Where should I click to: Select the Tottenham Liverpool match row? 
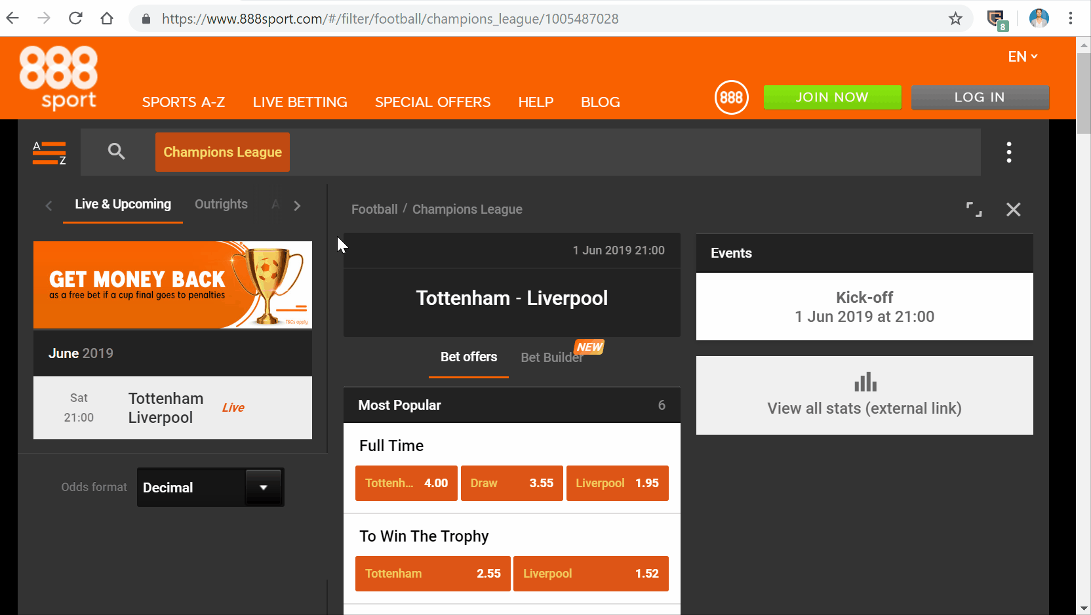pos(172,408)
